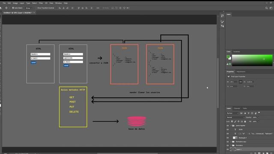
Task: Select the Layer 1 thumbnail in Layers panel
Action: [x=232, y=149]
